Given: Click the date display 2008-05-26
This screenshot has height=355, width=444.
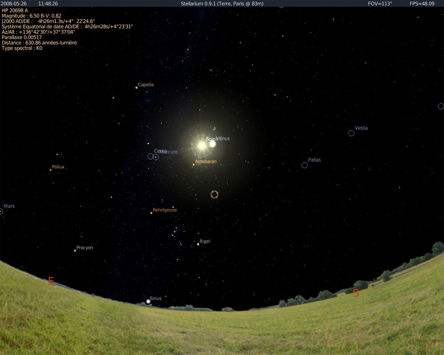Looking at the screenshot, I should [x=13, y=3].
